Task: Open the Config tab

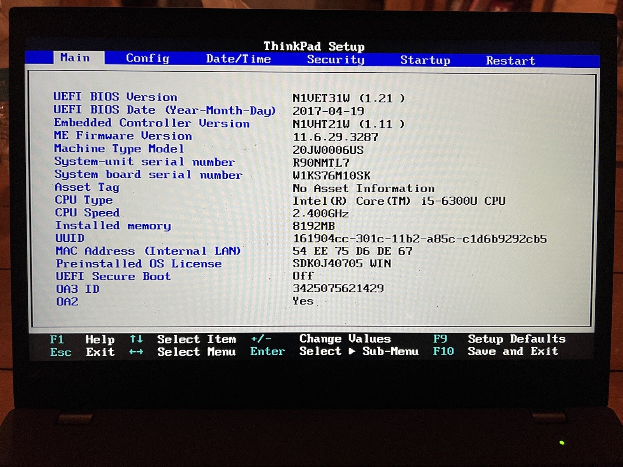Action: click(x=148, y=58)
